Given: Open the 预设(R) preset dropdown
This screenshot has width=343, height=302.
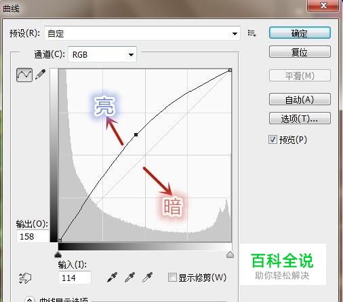Looking at the screenshot, I should [x=142, y=33].
